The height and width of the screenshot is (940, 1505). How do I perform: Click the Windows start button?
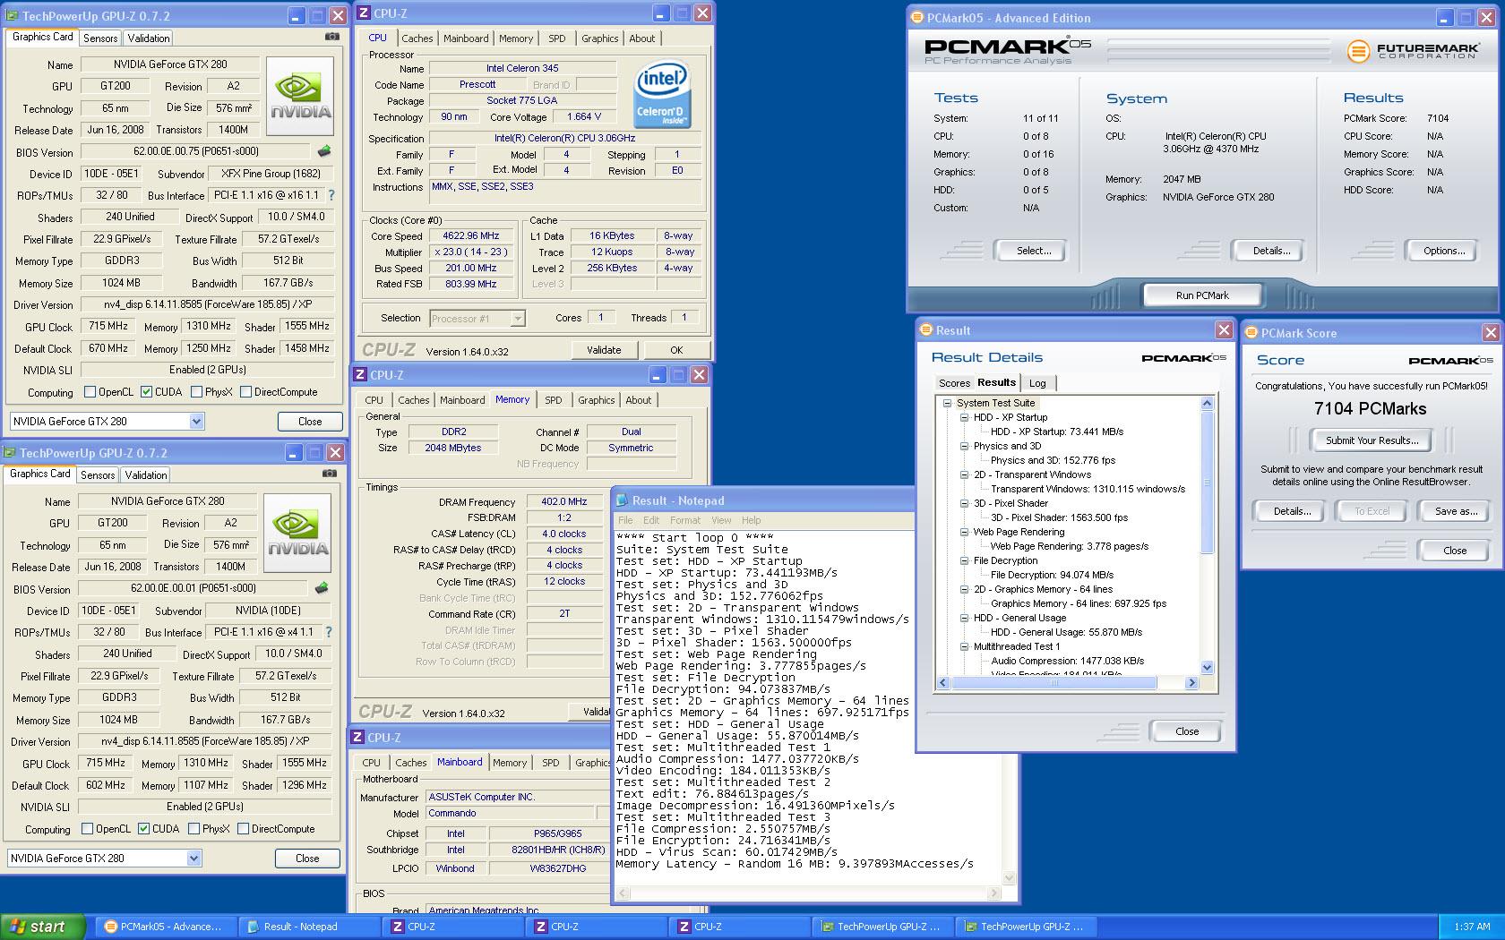(x=43, y=927)
